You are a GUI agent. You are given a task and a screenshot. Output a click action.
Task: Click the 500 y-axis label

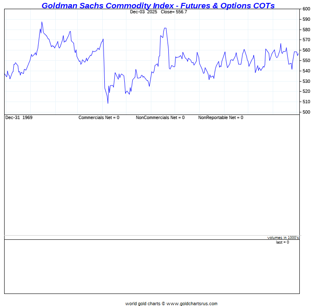click(306, 112)
